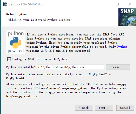The width and height of the screenshot is (136, 114).
Task: Click the preferred Python version question text
Action: pyautogui.click(x=40, y=20)
